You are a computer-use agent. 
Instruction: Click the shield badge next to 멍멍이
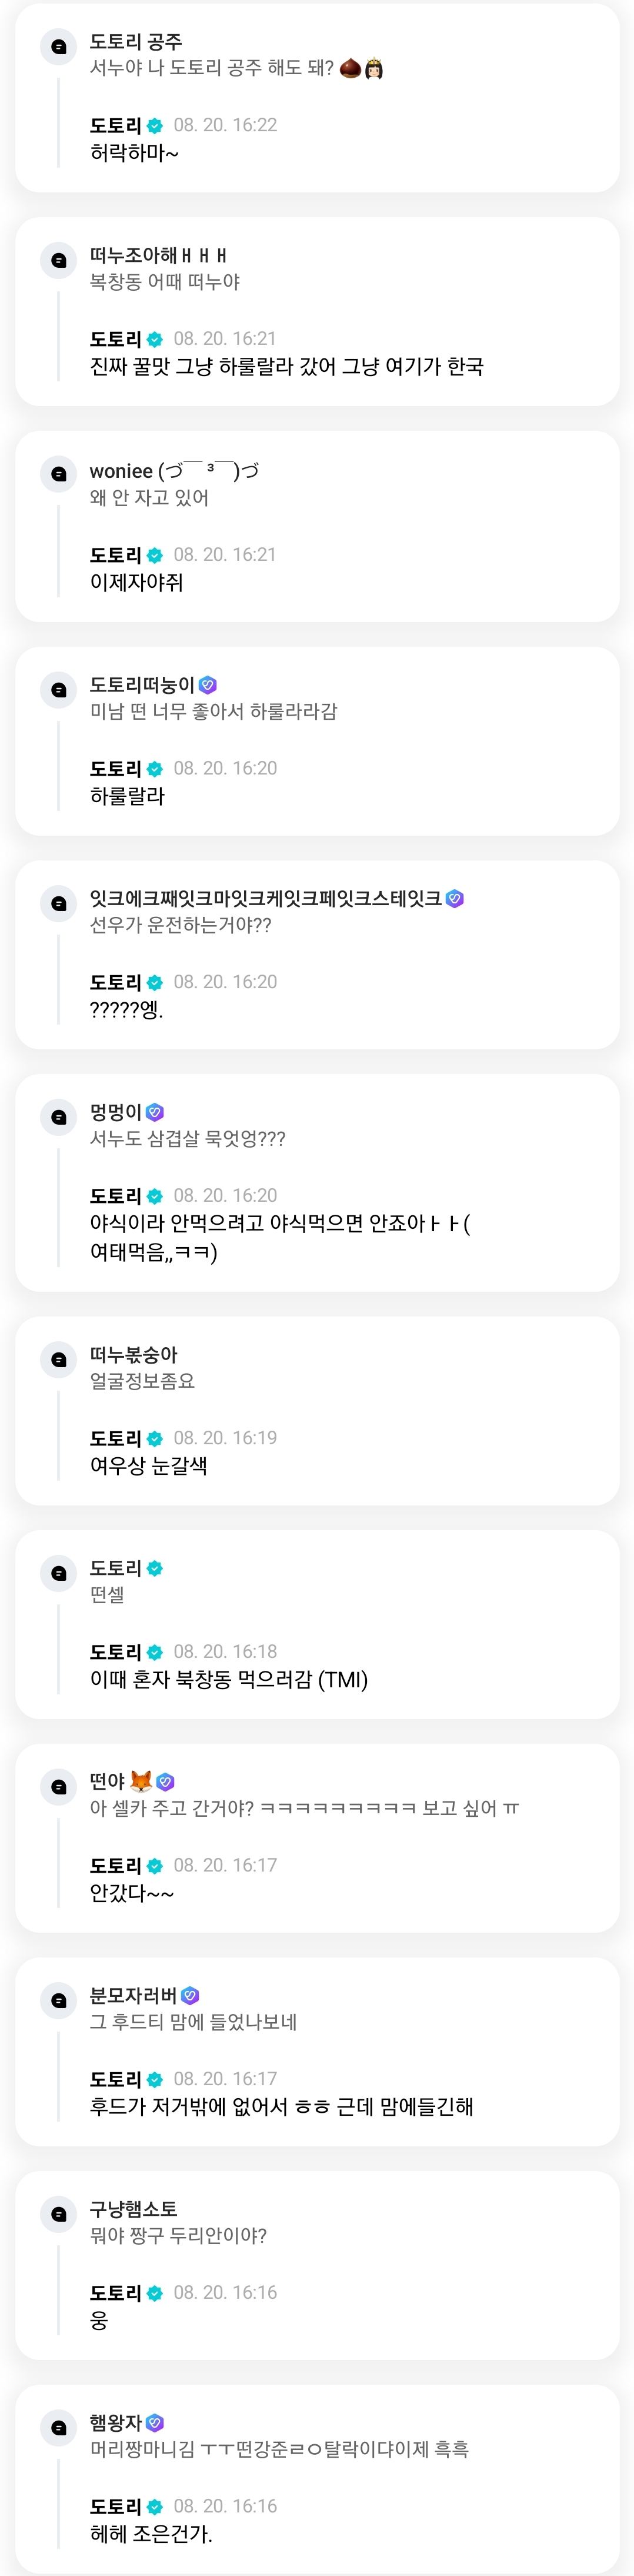[155, 1112]
